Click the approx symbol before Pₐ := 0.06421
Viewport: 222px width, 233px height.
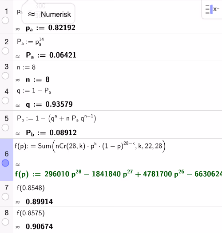(x=18, y=56)
